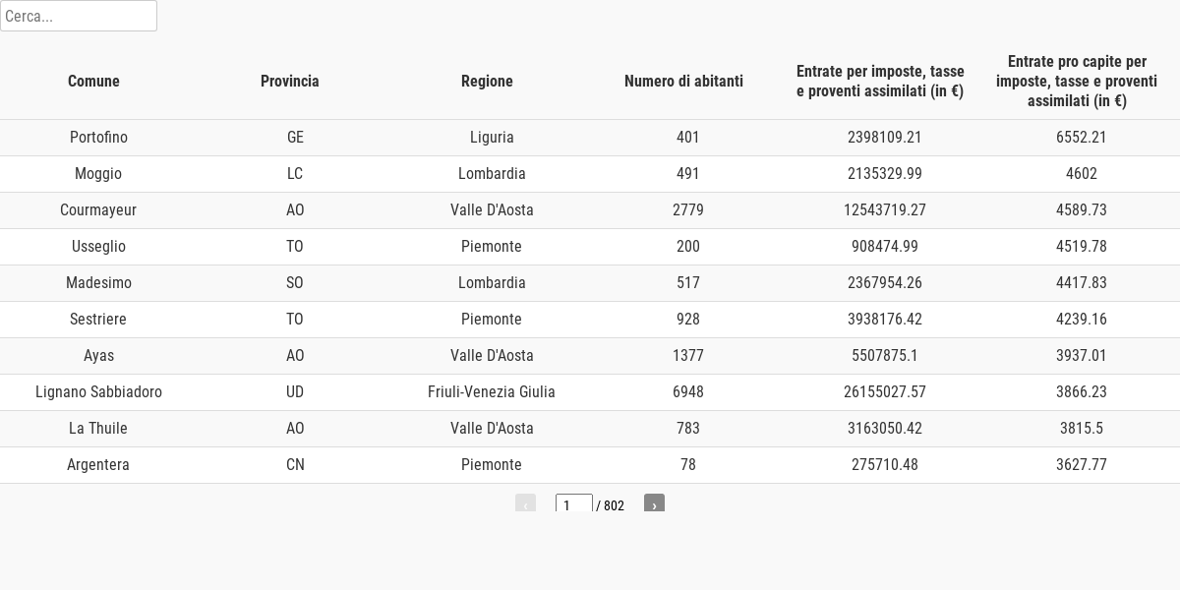This screenshot has height=590, width=1180.
Task: Click Friuli-Venezia Giulia region cell
Action: 492,392
